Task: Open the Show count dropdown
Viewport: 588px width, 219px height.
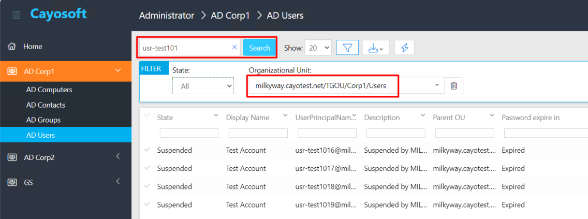Action: [318, 48]
